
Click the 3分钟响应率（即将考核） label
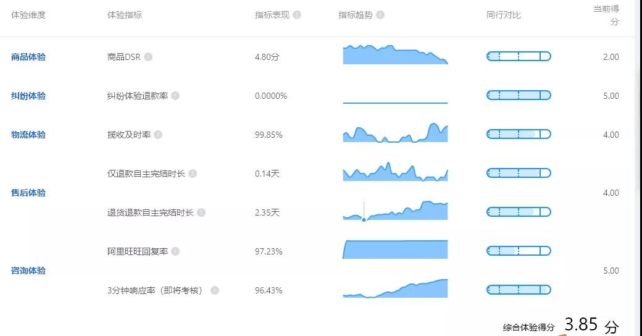point(156,290)
